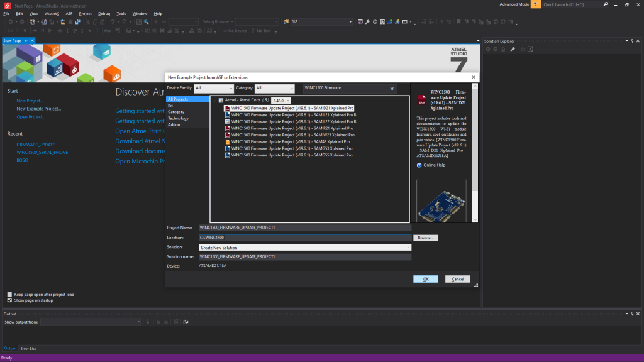Toggle Keep page open after project load

tap(9, 295)
